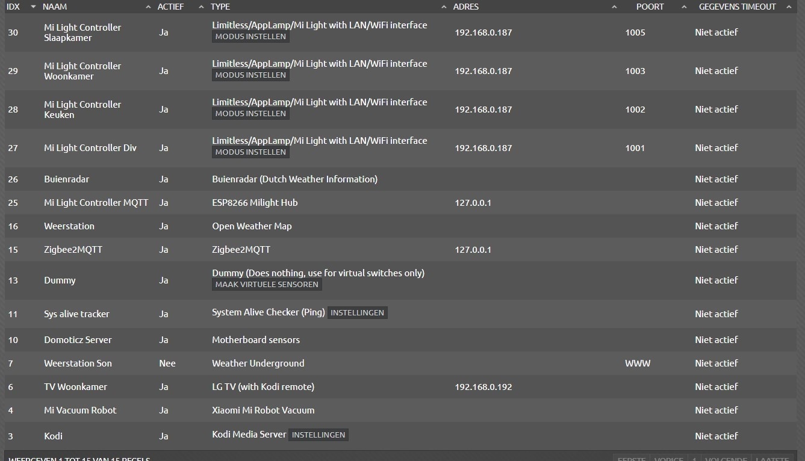Click Buienradar (Dutch Weather Information) type text
This screenshot has width=805, height=461.
point(294,179)
